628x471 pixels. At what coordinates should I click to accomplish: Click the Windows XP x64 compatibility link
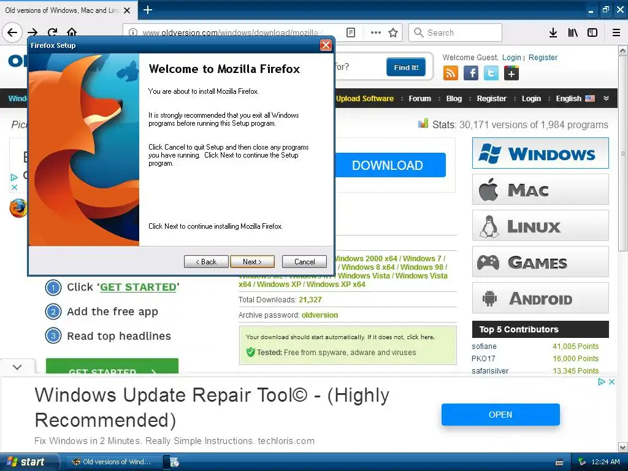[335, 285]
